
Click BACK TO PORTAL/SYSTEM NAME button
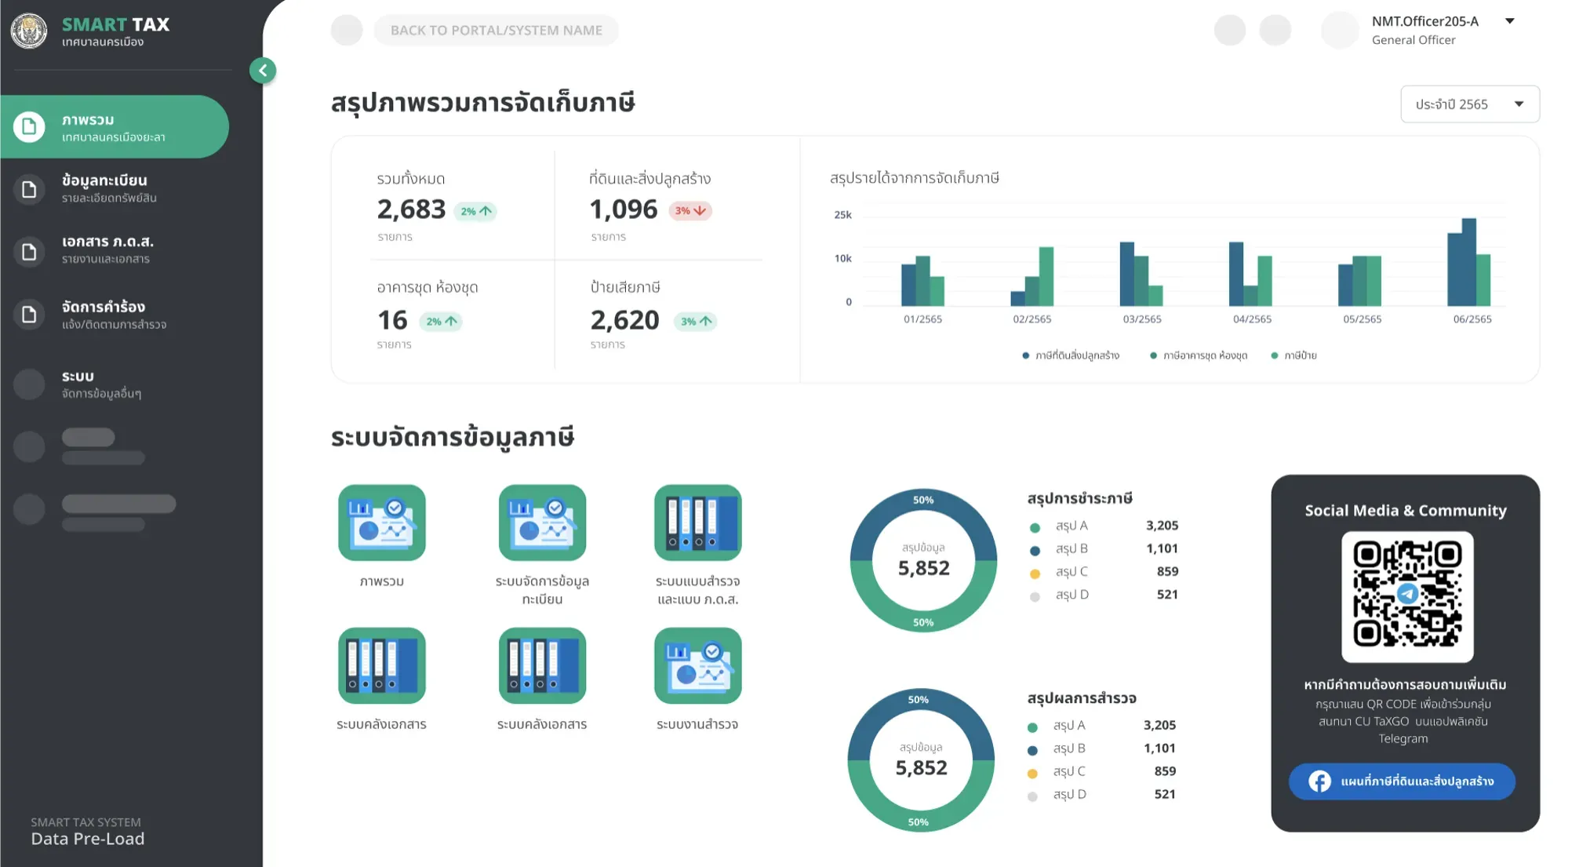tap(497, 30)
